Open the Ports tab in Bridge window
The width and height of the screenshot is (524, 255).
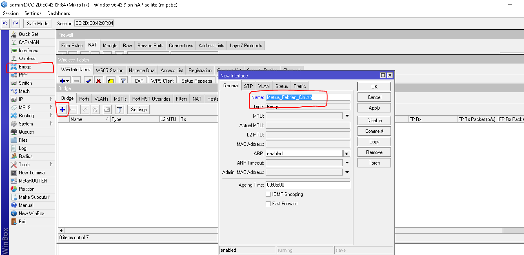(x=84, y=99)
